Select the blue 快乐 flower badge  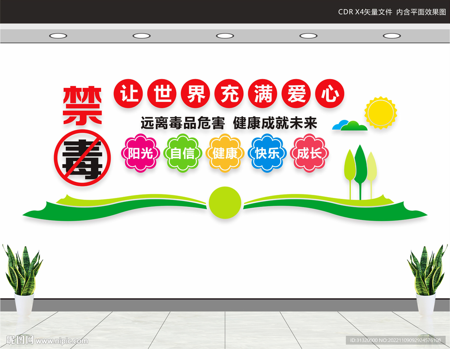pos(267,153)
